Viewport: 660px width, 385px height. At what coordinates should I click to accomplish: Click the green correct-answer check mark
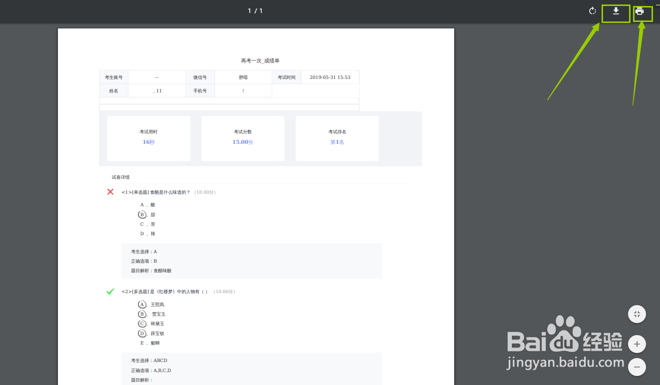[x=110, y=292]
